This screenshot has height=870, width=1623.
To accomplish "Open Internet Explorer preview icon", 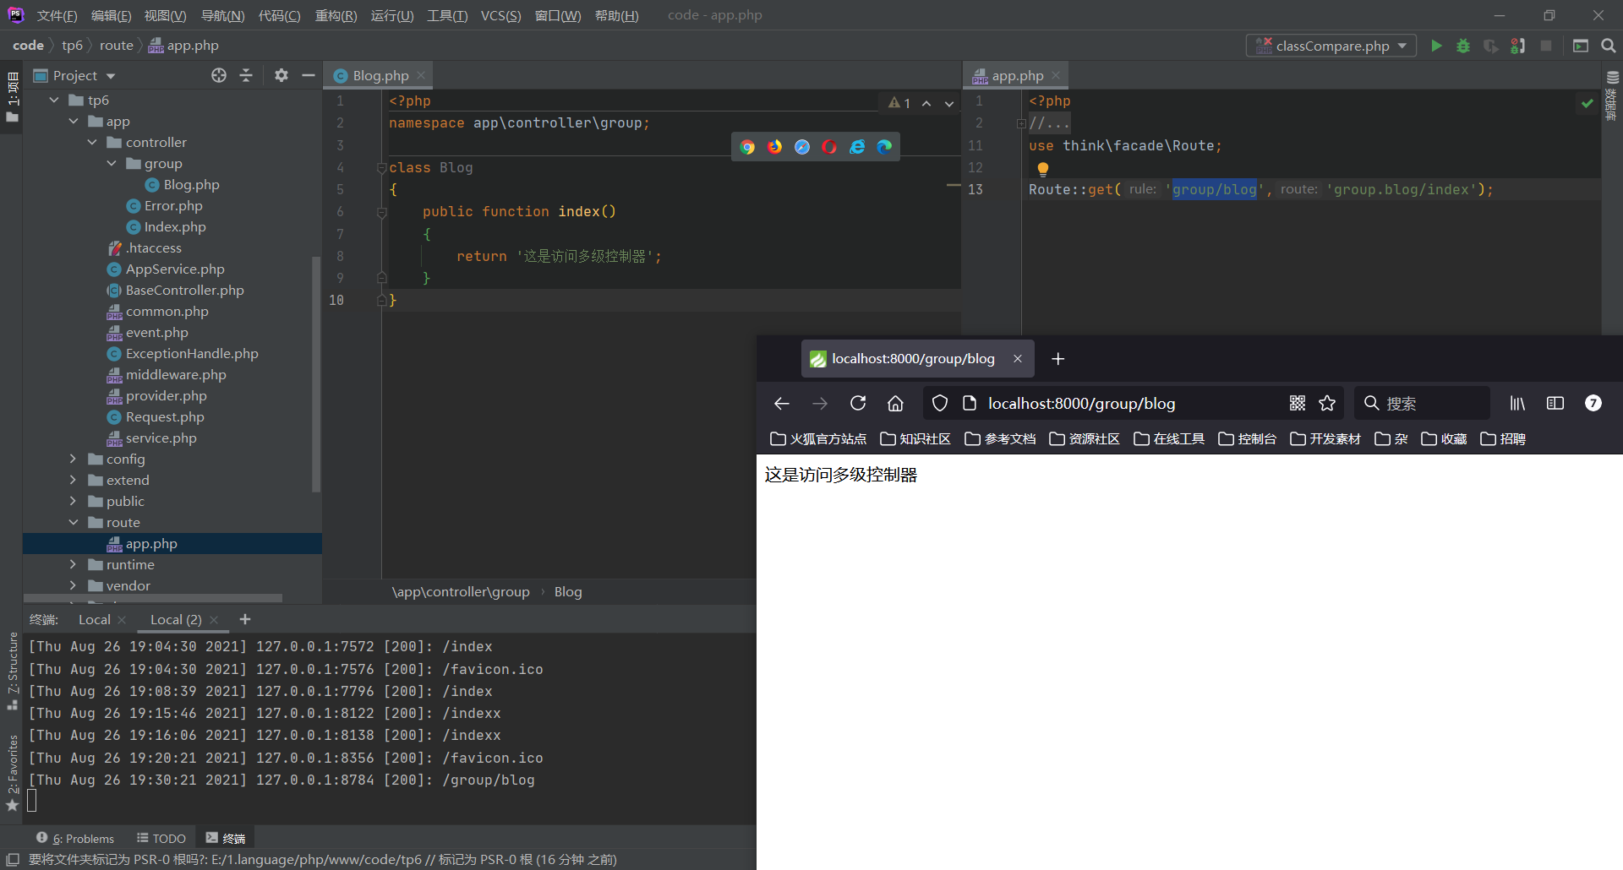I will coord(857,147).
